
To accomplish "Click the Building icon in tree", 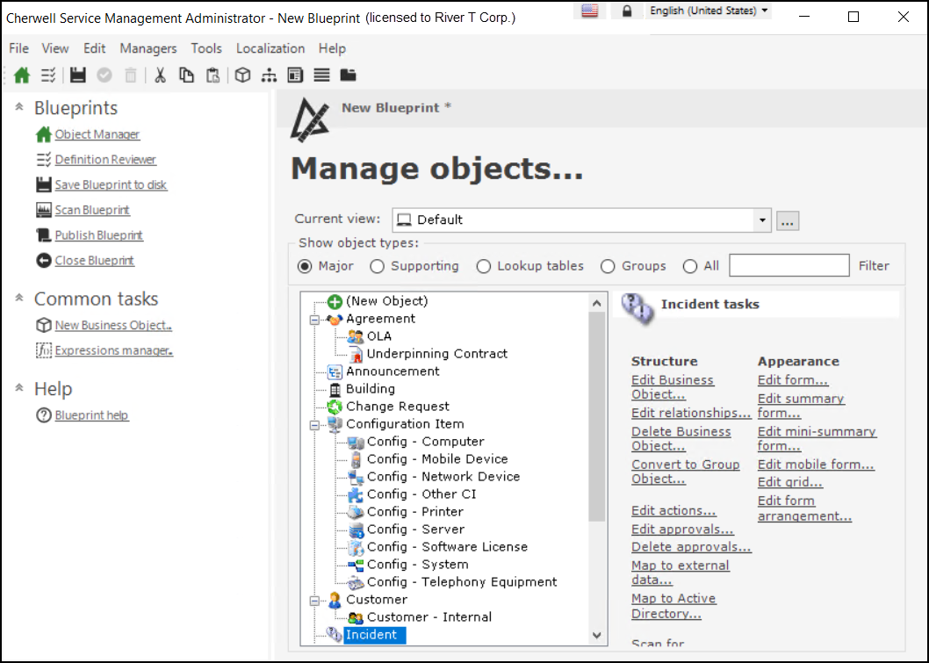I will pyautogui.click(x=335, y=389).
